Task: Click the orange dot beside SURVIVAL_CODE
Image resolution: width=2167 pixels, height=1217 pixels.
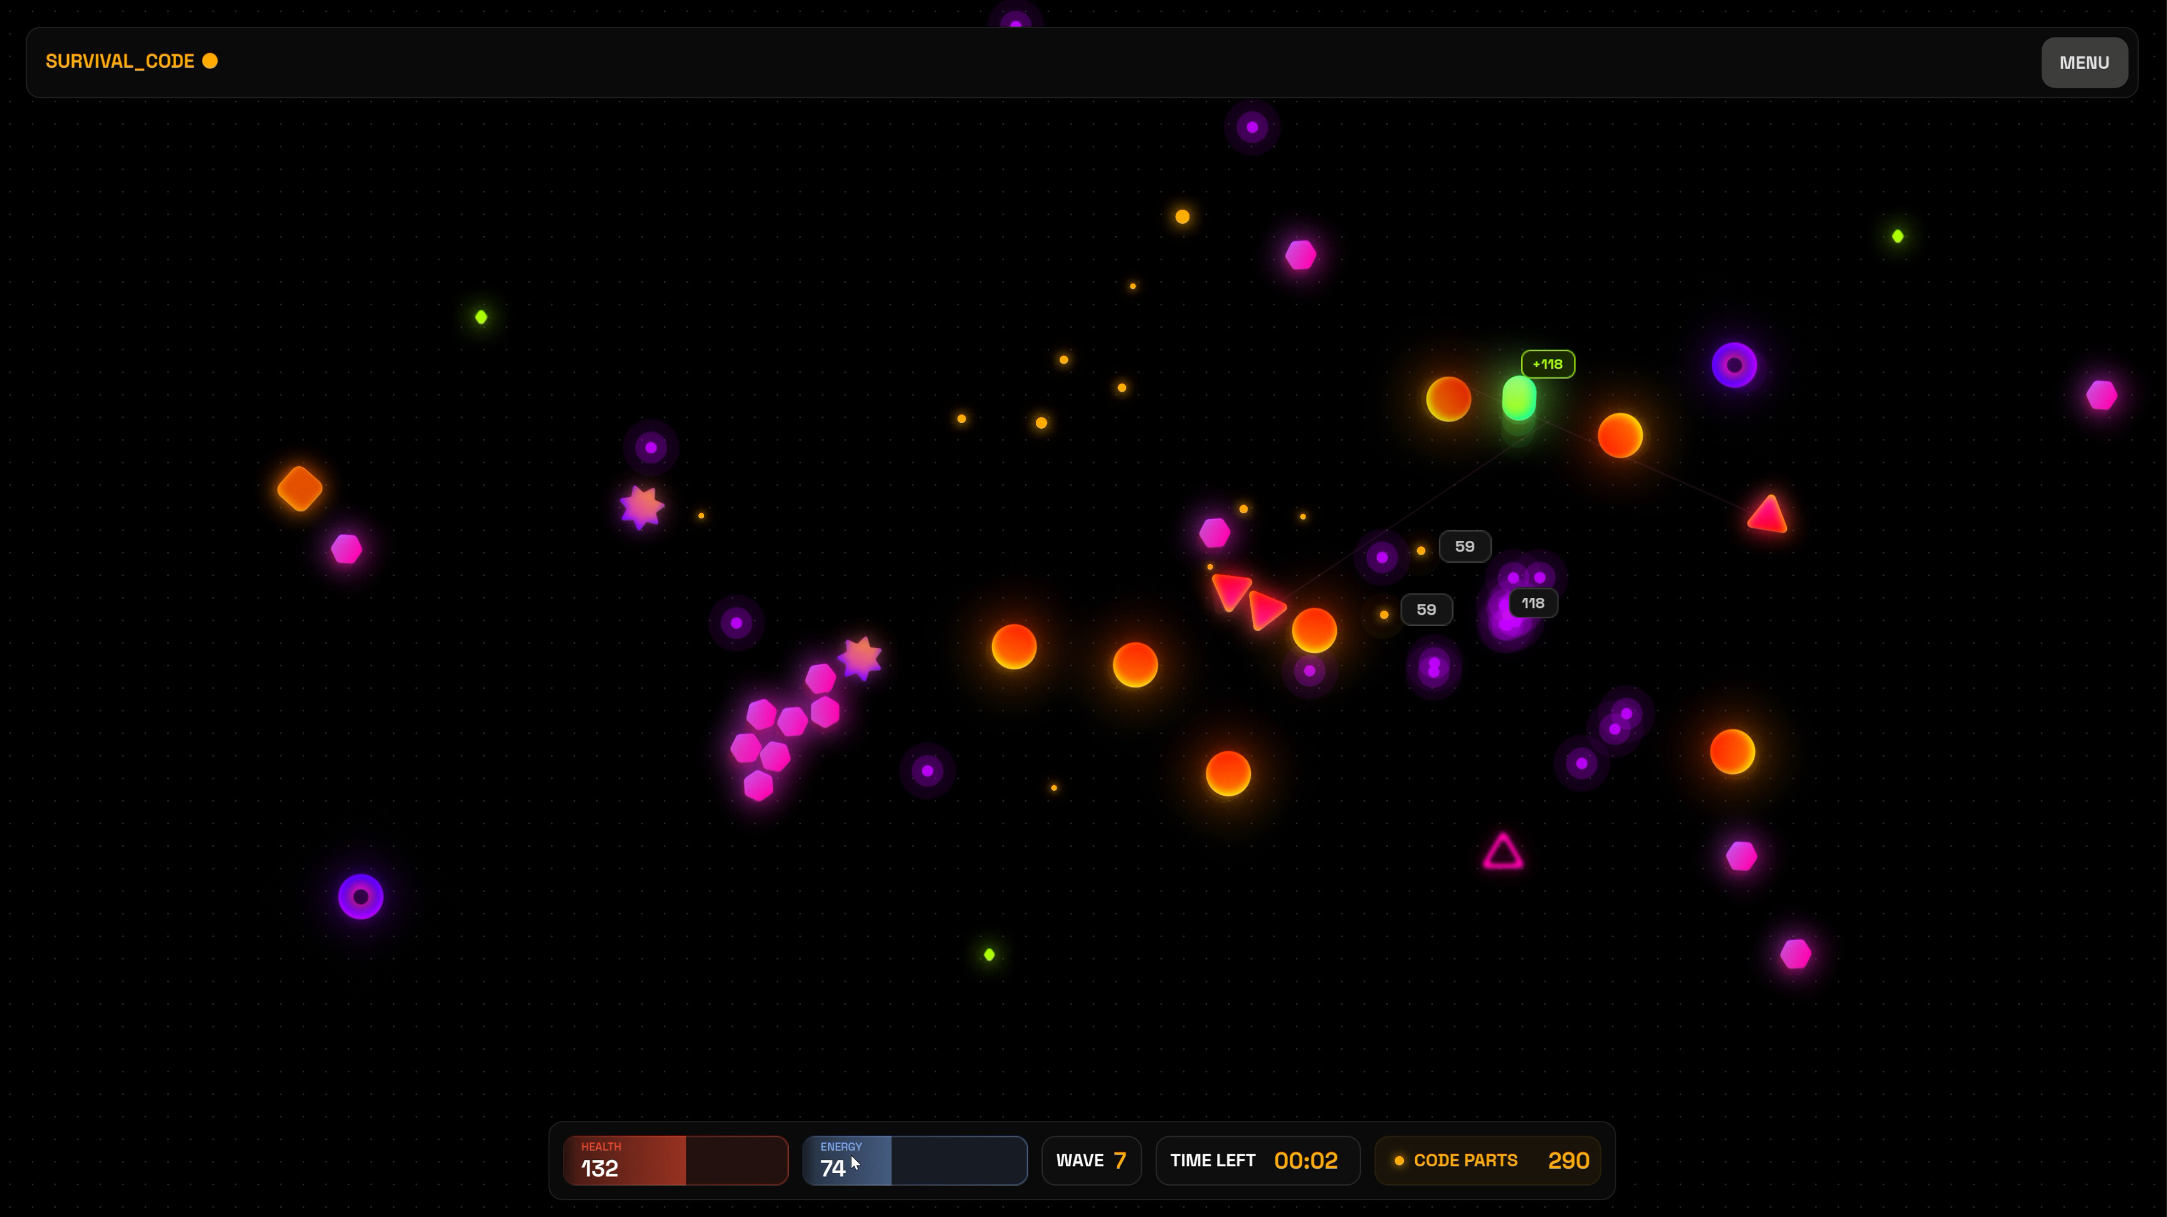Action: 210,61
